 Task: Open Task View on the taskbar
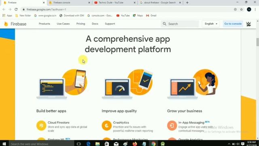[x=79, y=144]
